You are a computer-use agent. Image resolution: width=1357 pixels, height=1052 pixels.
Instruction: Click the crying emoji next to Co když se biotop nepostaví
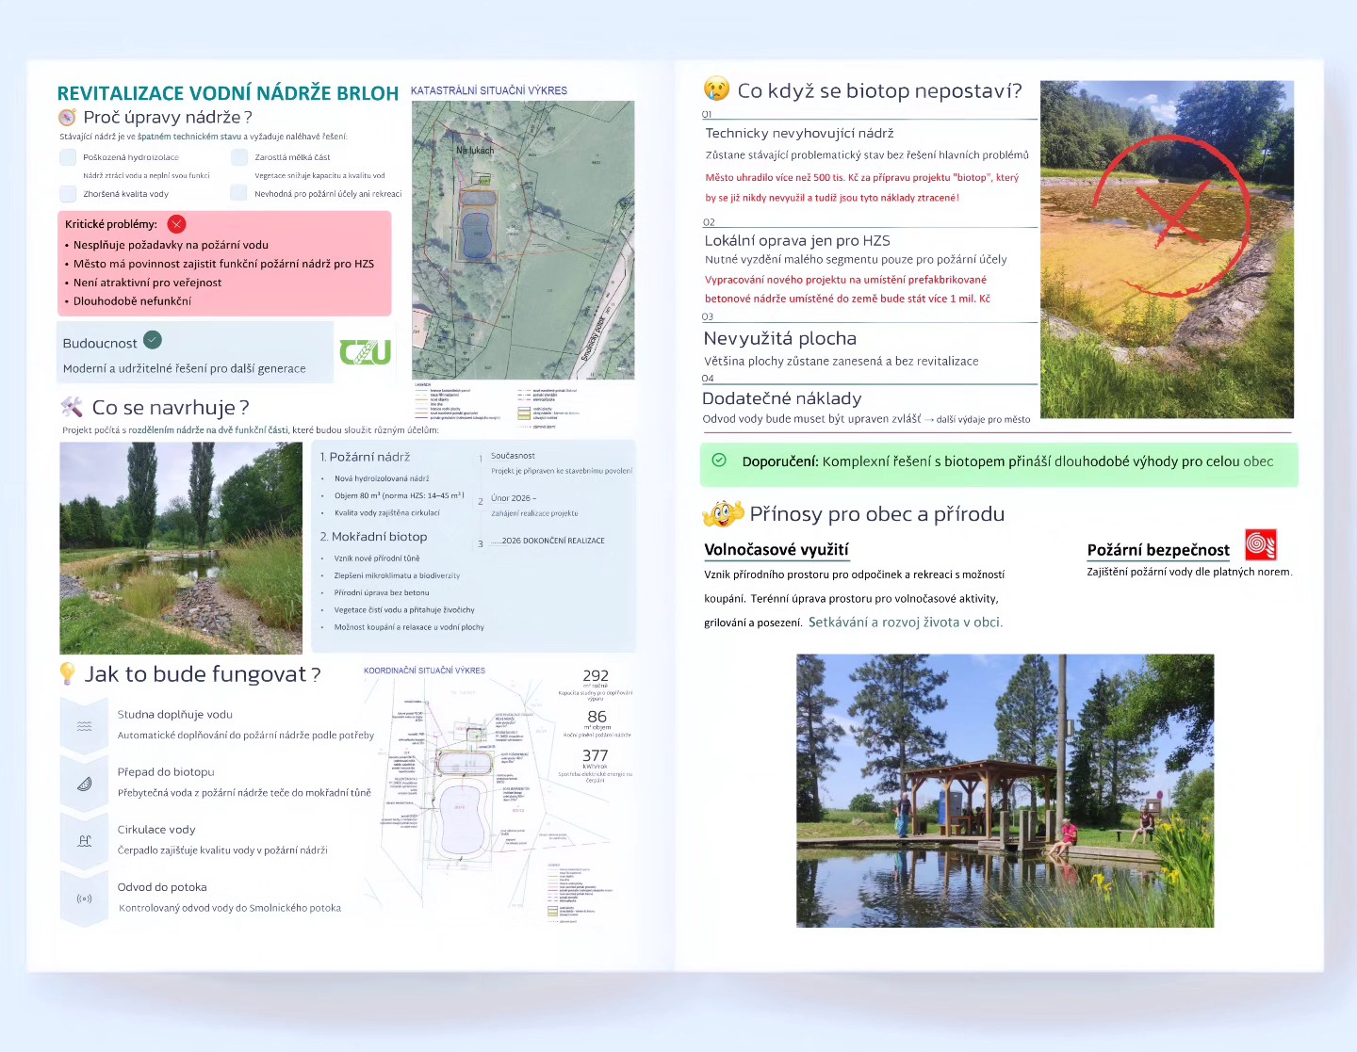tap(716, 89)
